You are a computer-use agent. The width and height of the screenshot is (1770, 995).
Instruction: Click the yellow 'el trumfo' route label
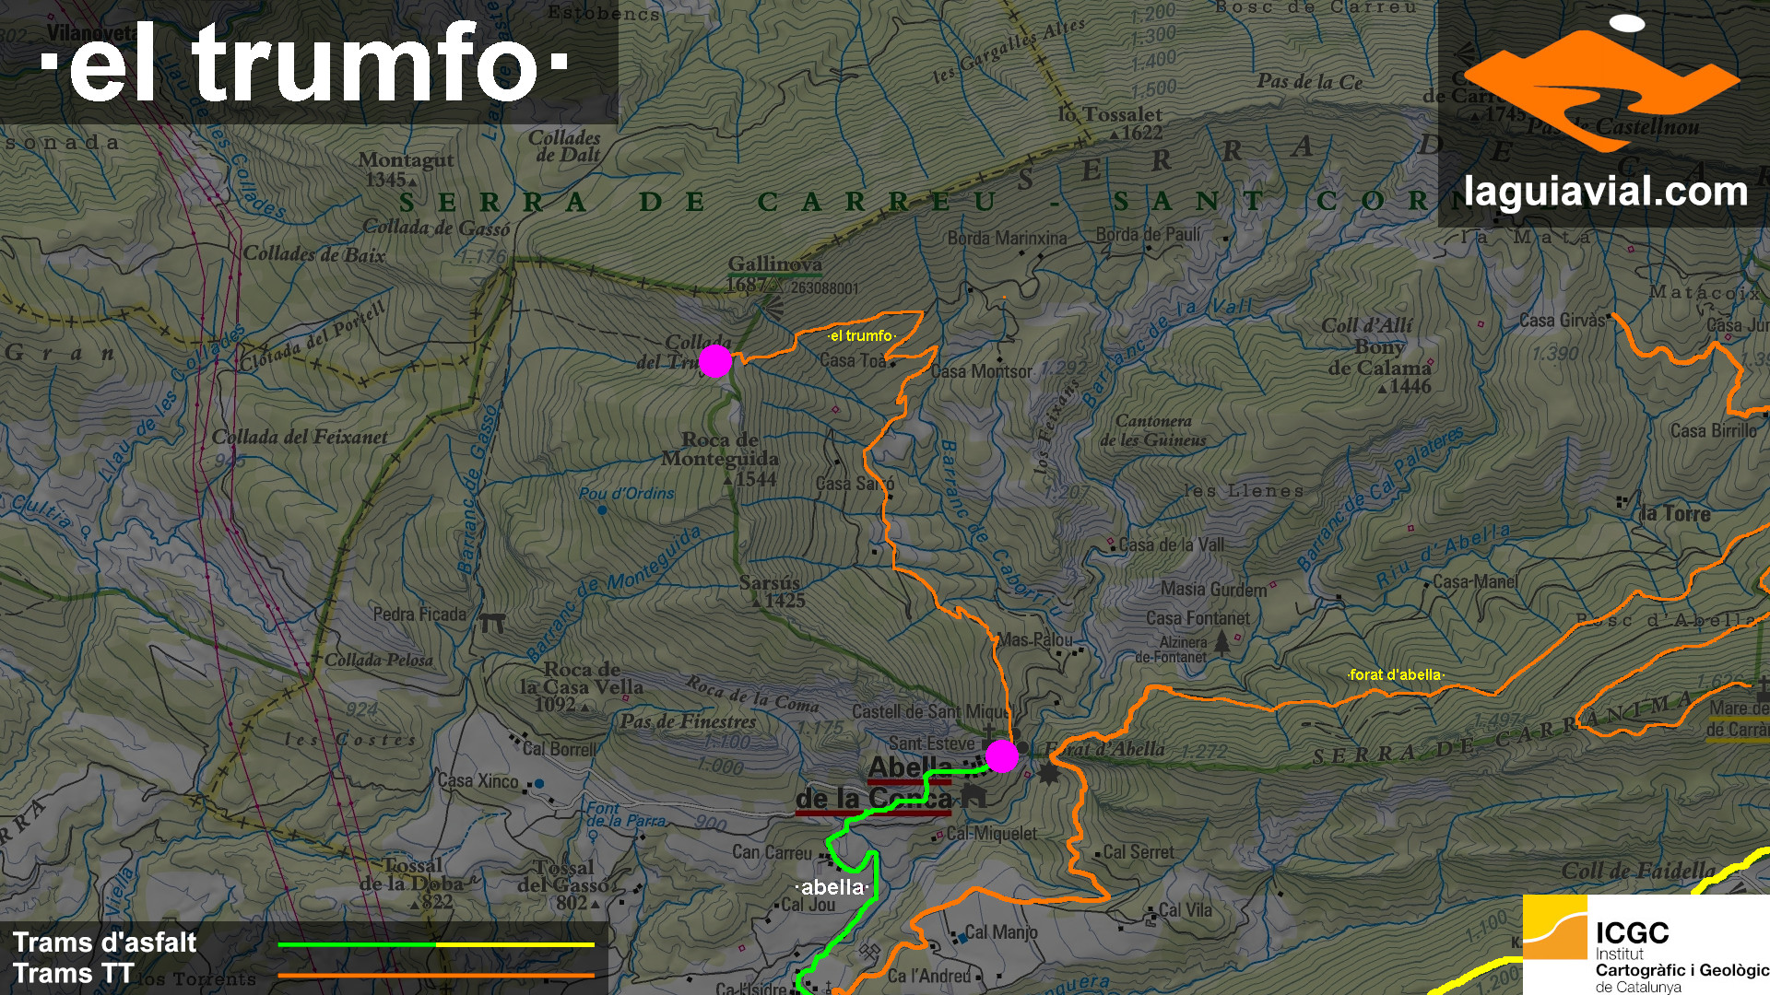(x=861, y=336)
